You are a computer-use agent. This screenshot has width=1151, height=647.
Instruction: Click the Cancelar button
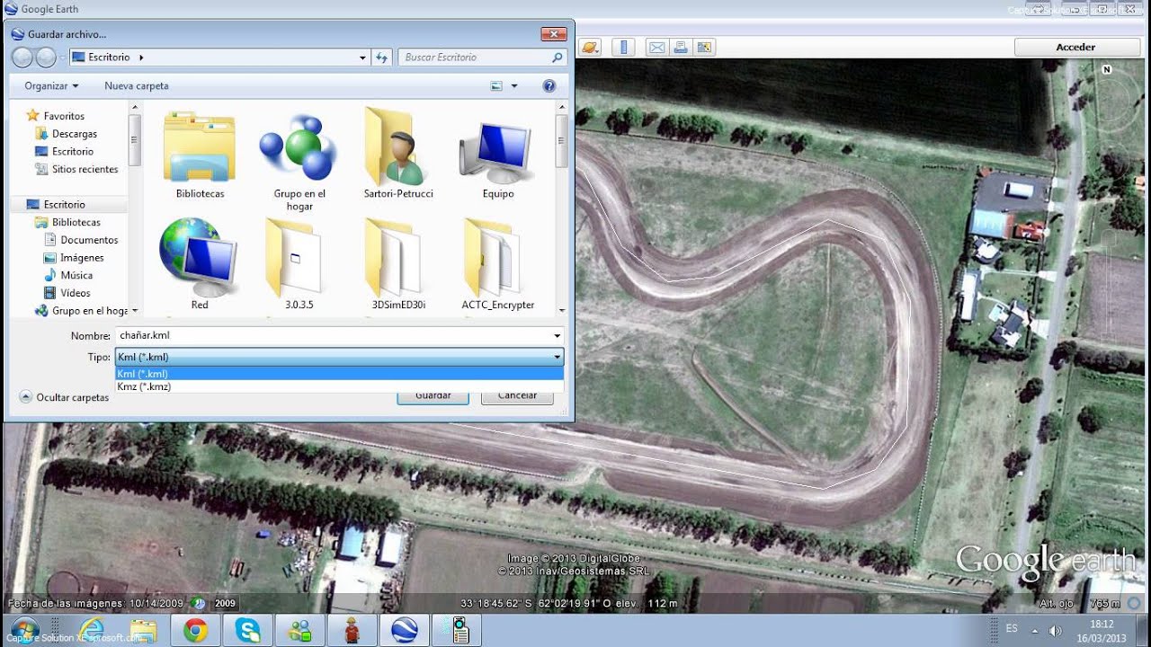(x=517, y=395)
